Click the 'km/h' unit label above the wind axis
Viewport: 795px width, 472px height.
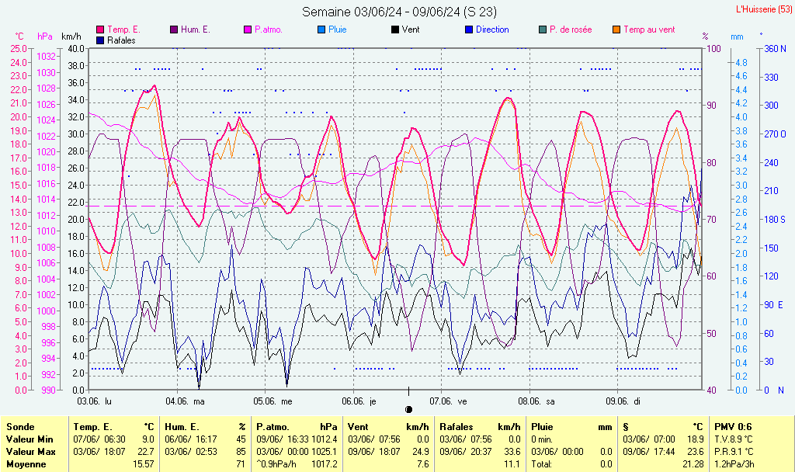71,36
